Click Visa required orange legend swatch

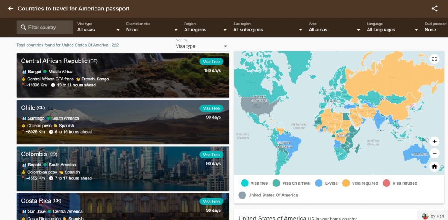point(346,183)
